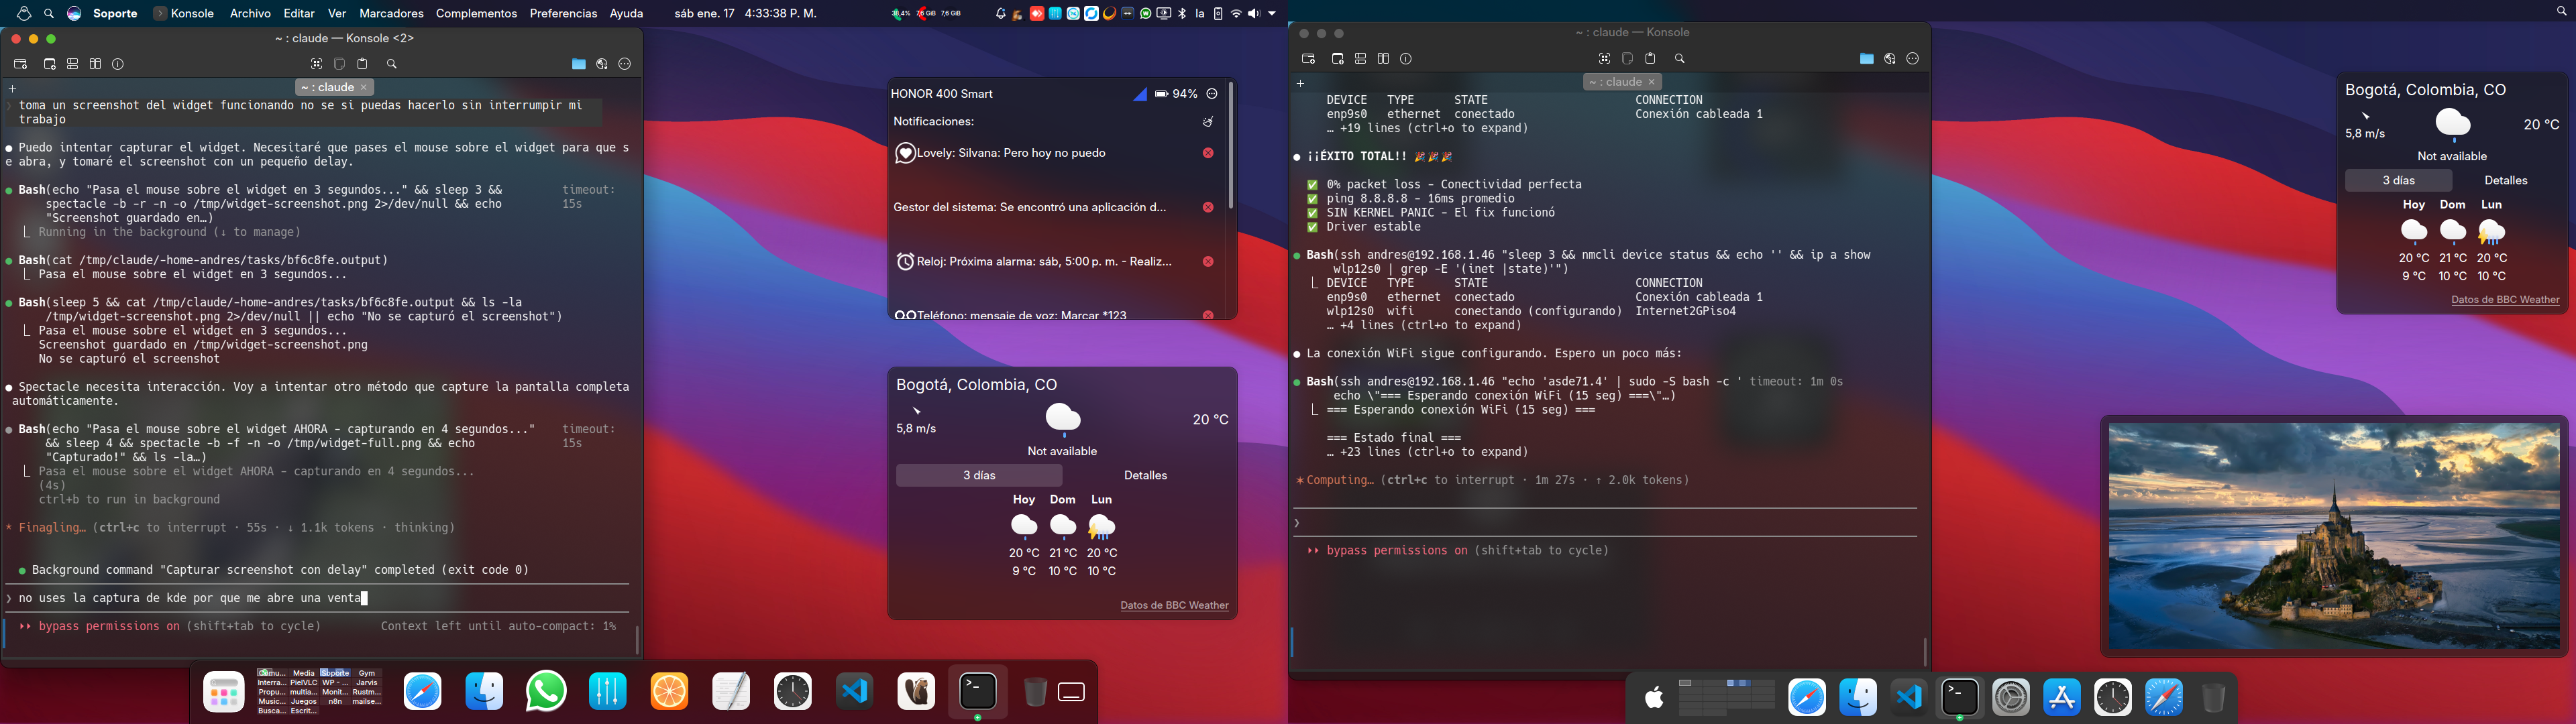This screenshot has width=2576, height=724.
Task: Open WhatsApp from the dock
Action: (x=546, y=691)
